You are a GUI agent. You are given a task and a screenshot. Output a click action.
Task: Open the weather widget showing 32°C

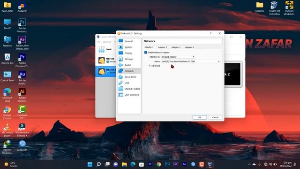coord(11,164)
